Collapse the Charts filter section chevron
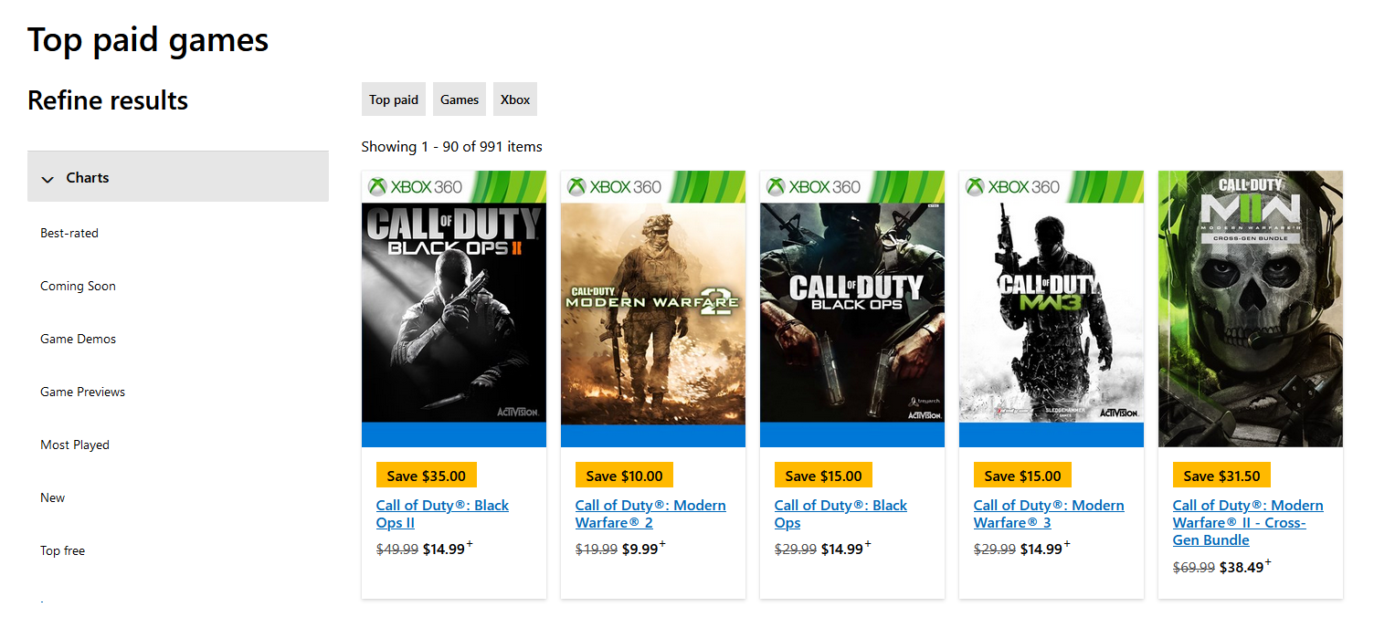 [48, 179]
